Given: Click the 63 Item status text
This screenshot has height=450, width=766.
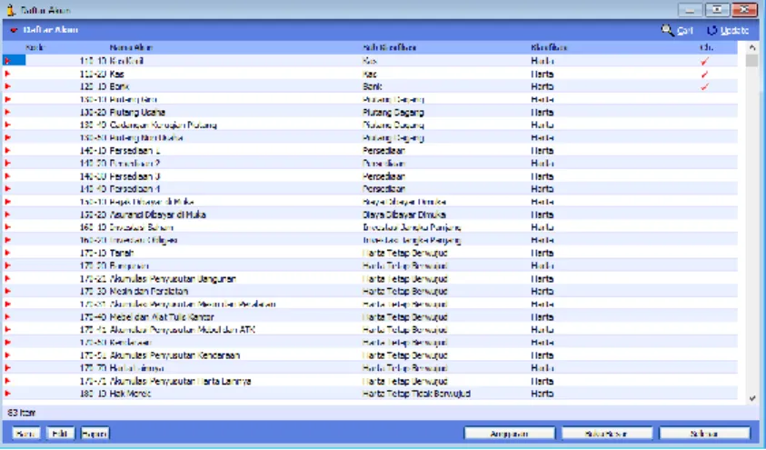Looking at the screenshot, I should [22, 413].
